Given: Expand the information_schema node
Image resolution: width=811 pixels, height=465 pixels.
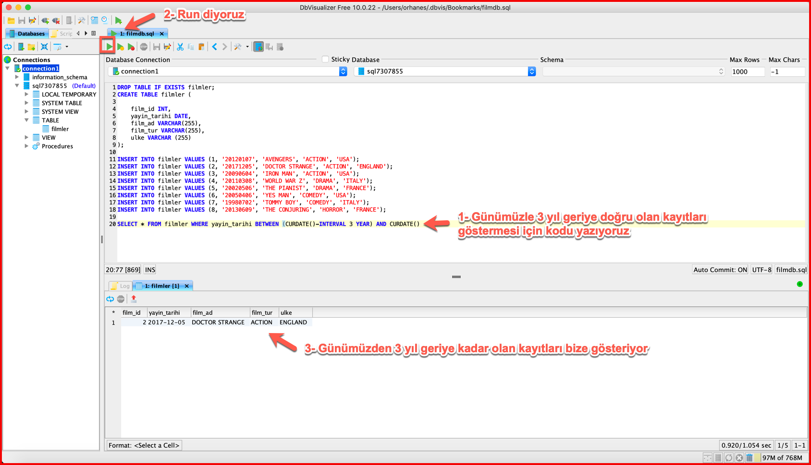Looking at the screenshot, I should click(17, 77).
